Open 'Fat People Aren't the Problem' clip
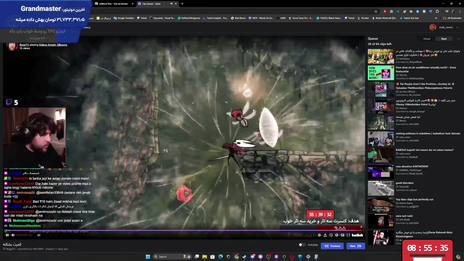 click(x=424, y=86)
